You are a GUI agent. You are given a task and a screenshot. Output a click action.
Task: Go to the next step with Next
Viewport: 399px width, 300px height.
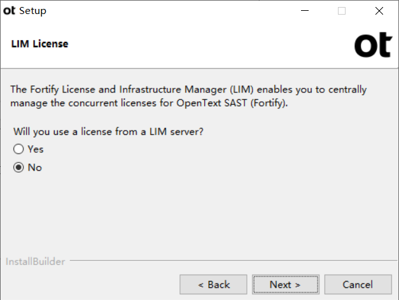click(x=286, y=285)
